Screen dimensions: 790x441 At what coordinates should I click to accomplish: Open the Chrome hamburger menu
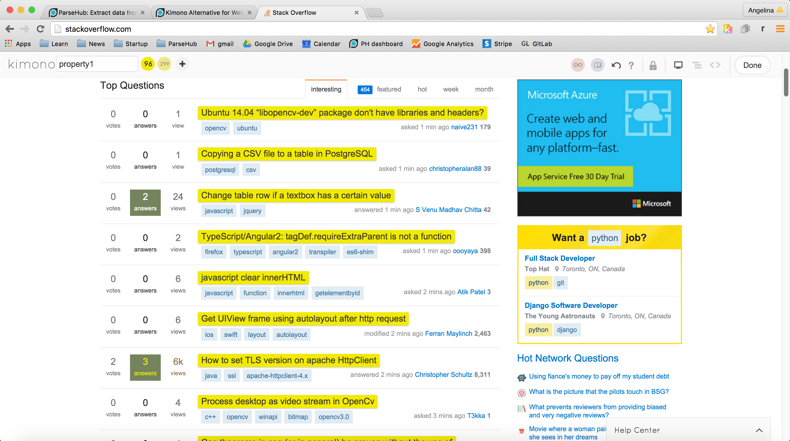pyautogui.click(x=780, y=29)
